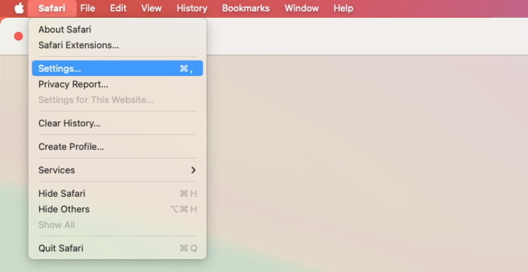Open the Edit menu
This screenshot has height=272, width=528.
(x=118, y=8)
